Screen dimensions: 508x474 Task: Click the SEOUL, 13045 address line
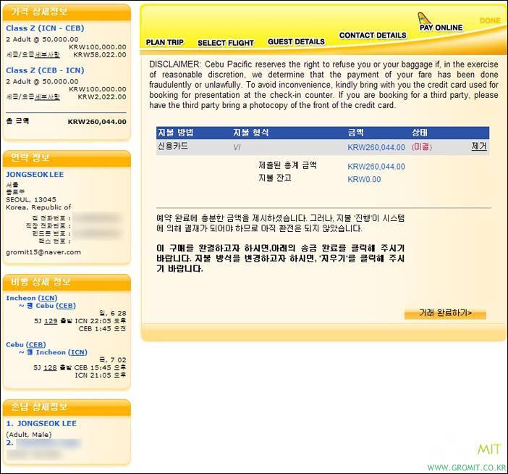pos(31,199)
